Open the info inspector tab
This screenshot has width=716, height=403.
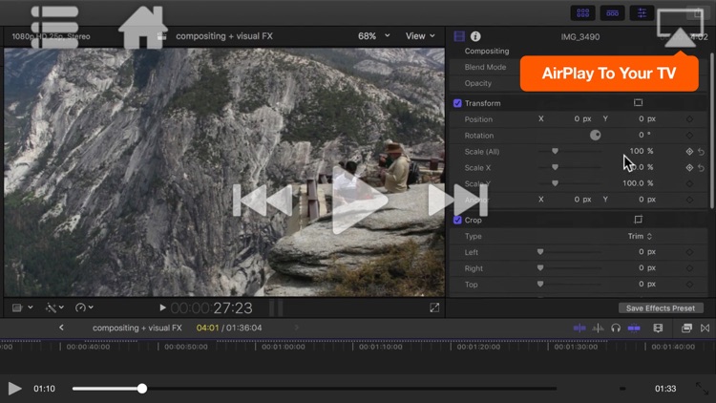point(475,36)
